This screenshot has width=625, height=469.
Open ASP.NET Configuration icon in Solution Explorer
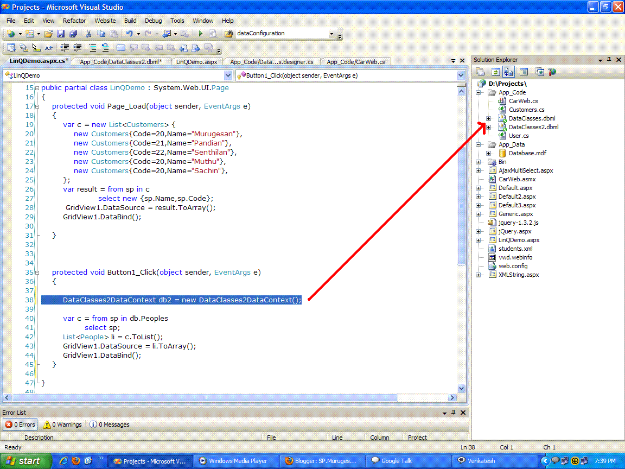point(552,72)
